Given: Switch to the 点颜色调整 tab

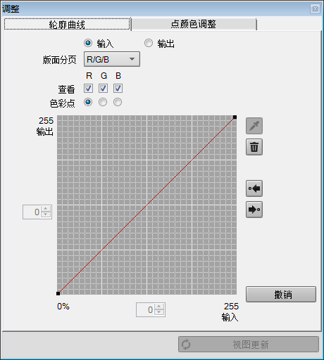Looking at the screenshot, I should (194, 24).
